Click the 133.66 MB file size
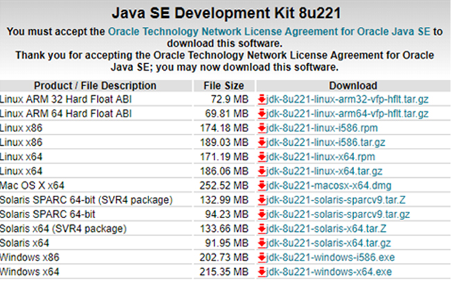 pos(224,228)
